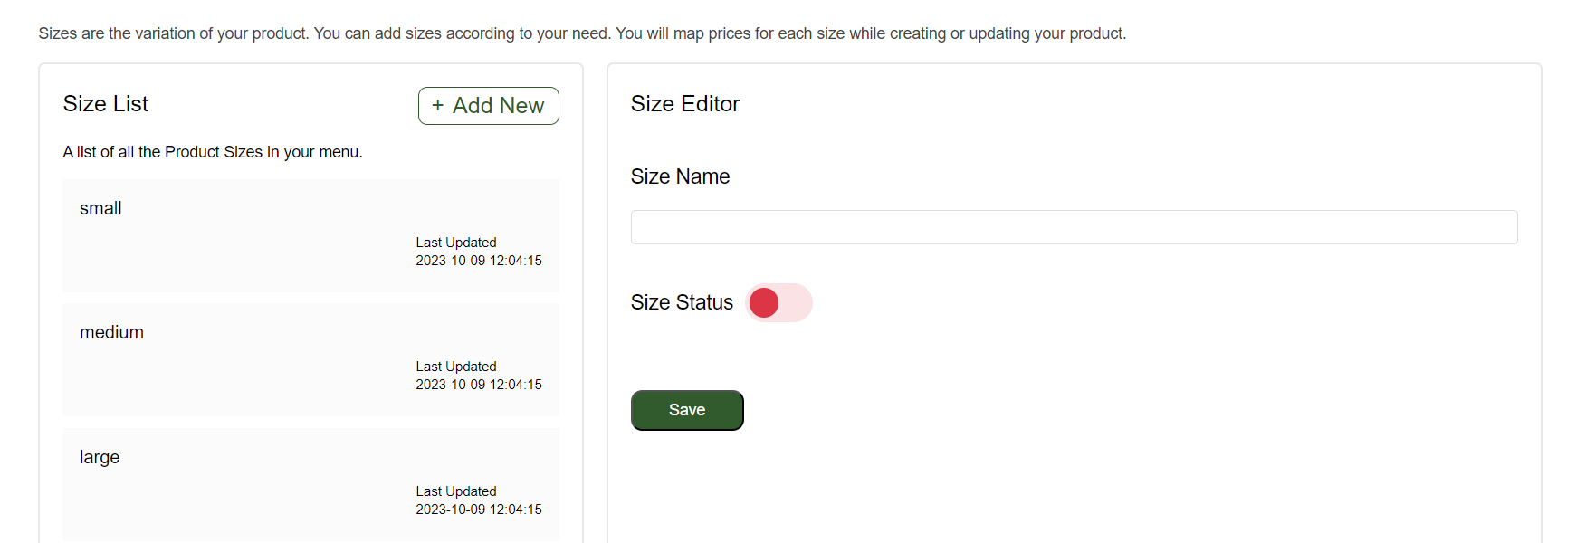1576x543 pixels.
Task: Click the small size's timestamp date
Action: 478,261
